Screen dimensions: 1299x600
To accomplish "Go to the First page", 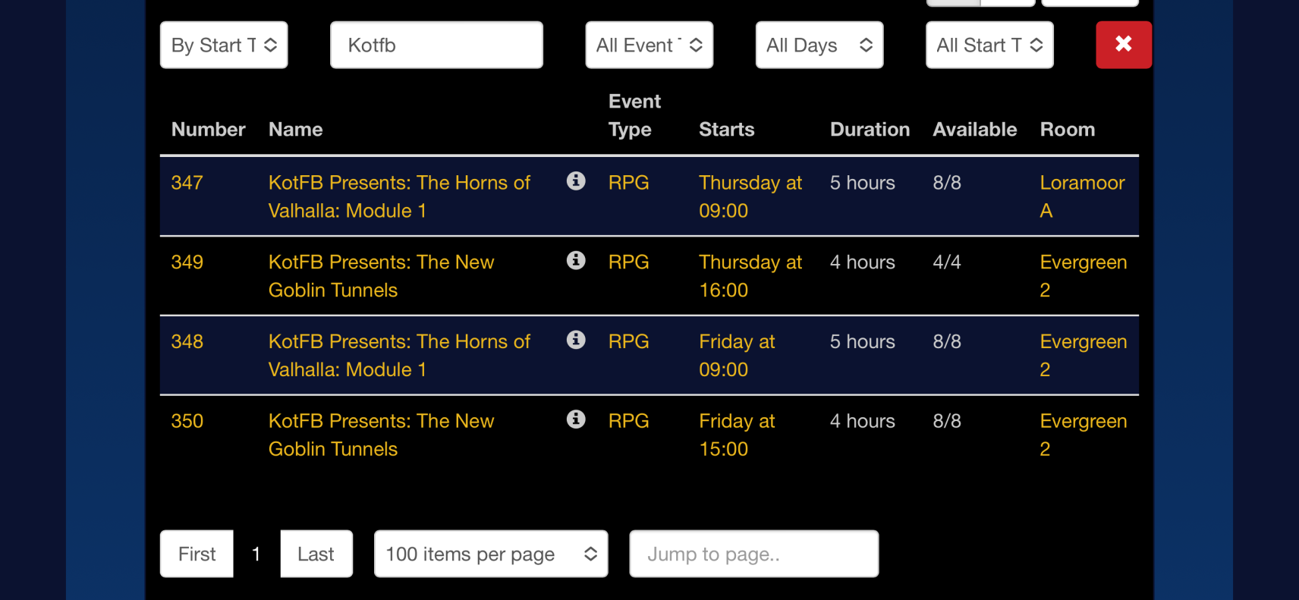I will (x=197, y=554).
